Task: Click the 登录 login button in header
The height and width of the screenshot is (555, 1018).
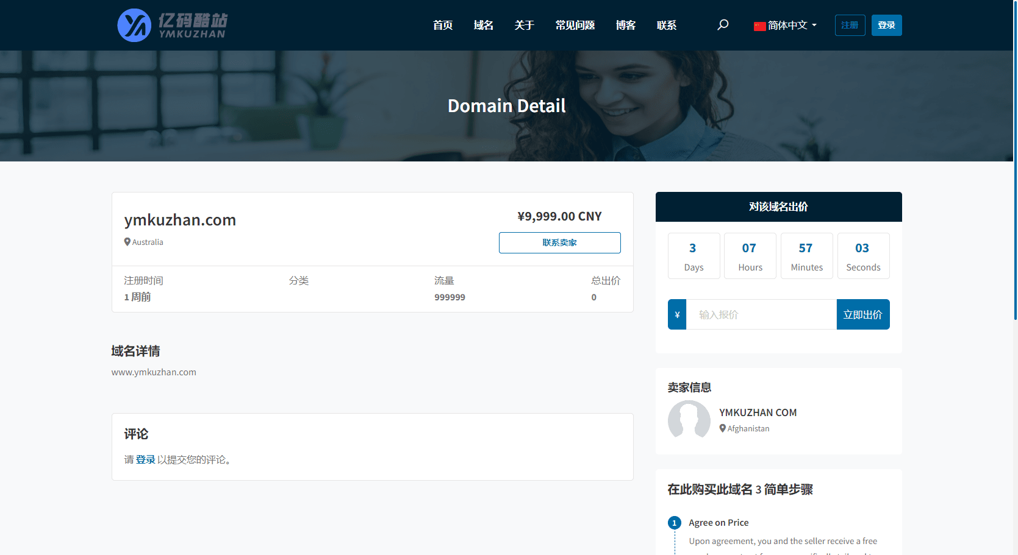Action: click(x=887, y=25)
